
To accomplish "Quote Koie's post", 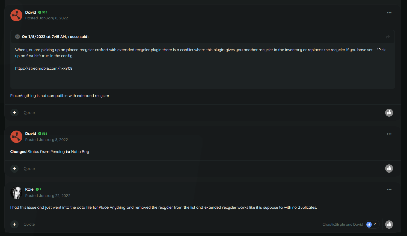I will click(29, 224).
